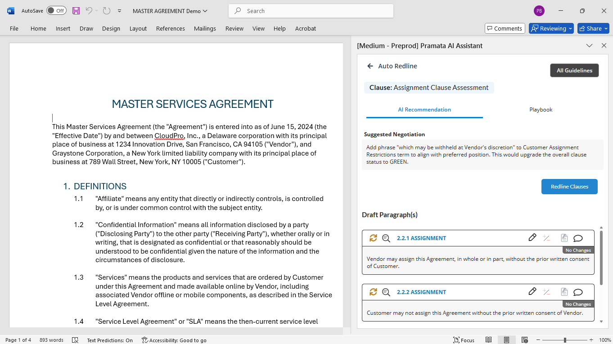Click Text Predictions: On status
Image resolution: width=613 pixels, height=344 pixels.
click(x=110, y=340)
